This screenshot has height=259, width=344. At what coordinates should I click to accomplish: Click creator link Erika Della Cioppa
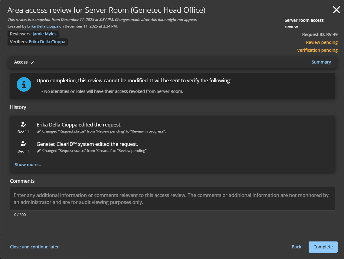coord(43,26)
